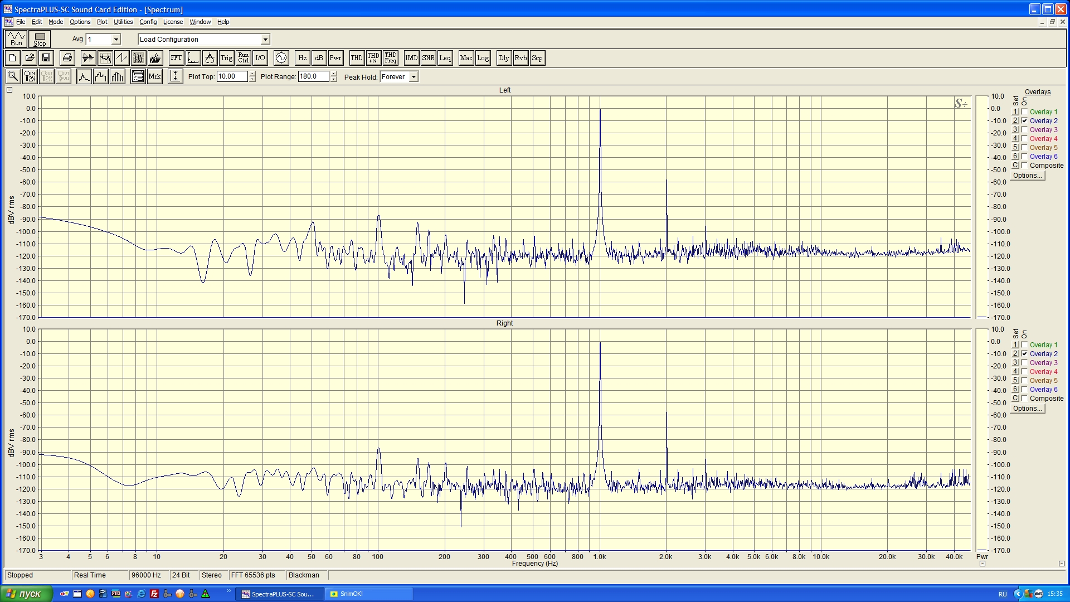The image size is (1070, 602).
Task: Open the signal generator icon
Action: pyautogui.click(x=281, y=58)
